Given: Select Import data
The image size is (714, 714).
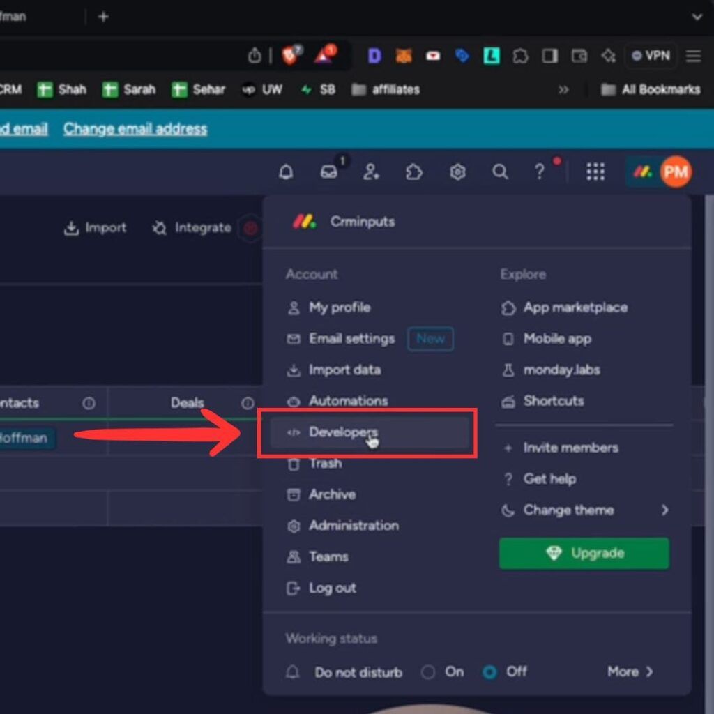Looking at the screenshot, I should point(334,370).
